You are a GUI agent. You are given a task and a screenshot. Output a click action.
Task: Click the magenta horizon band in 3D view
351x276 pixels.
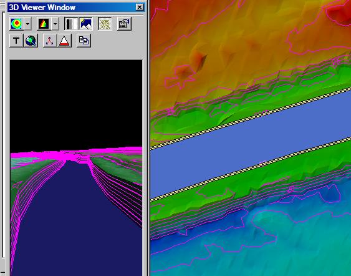coord(76,154)
